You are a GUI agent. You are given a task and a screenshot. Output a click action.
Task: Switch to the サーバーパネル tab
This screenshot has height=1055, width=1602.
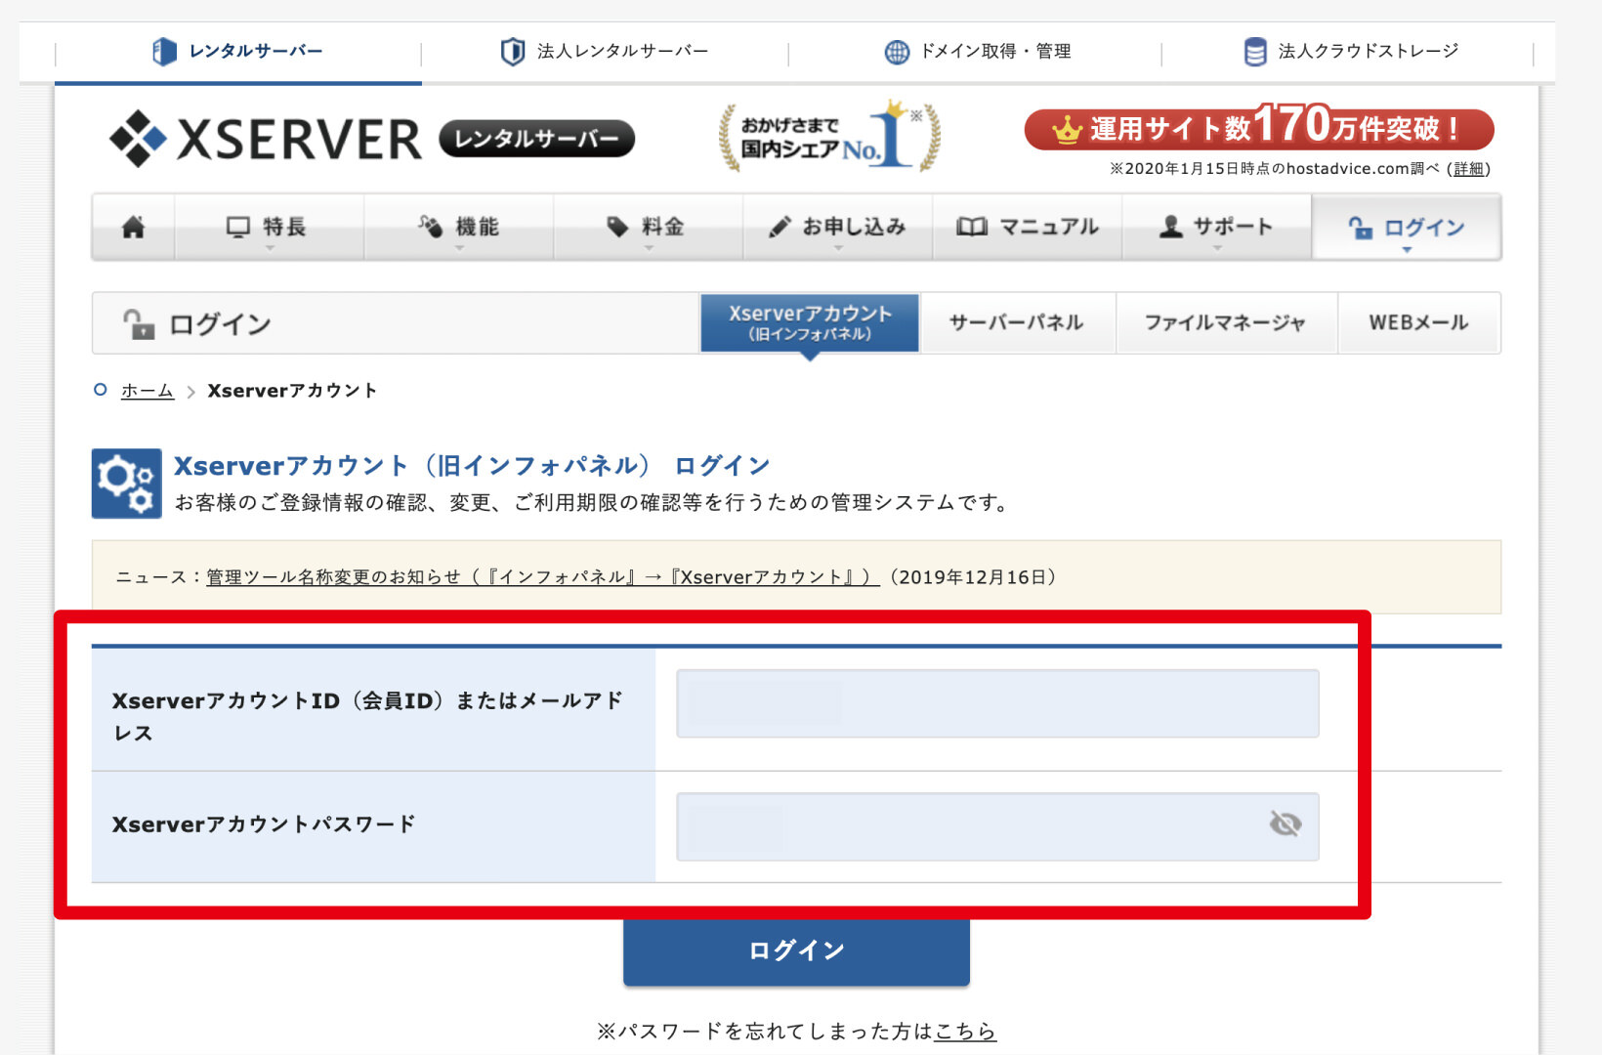click(x=1016, y=323)
